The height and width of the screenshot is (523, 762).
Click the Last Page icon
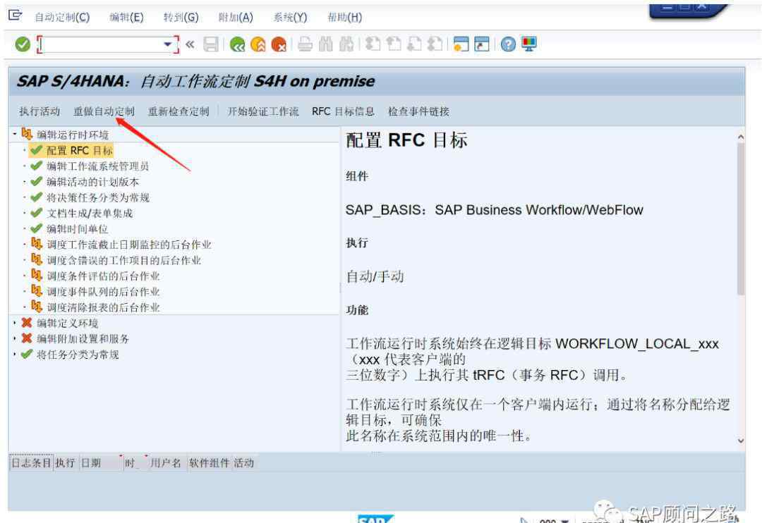[435, 44]
